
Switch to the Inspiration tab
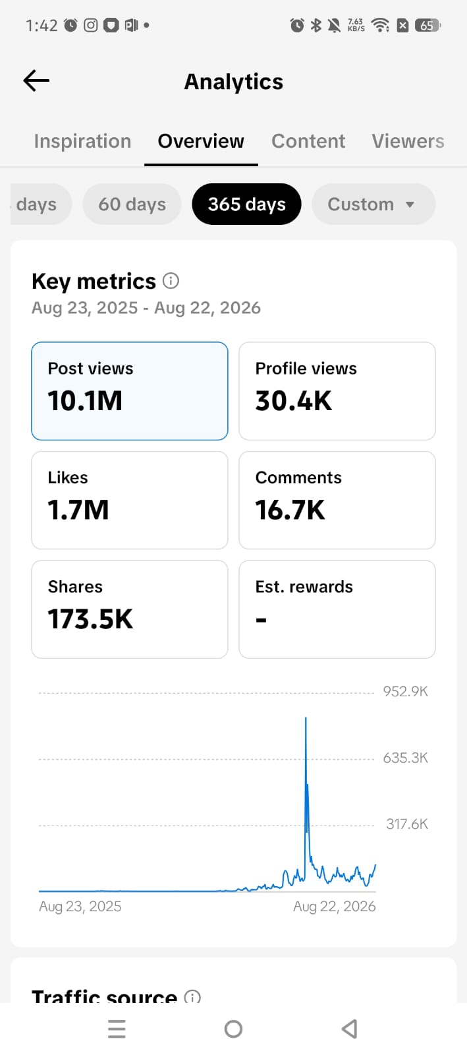click(x=82, y=141)
